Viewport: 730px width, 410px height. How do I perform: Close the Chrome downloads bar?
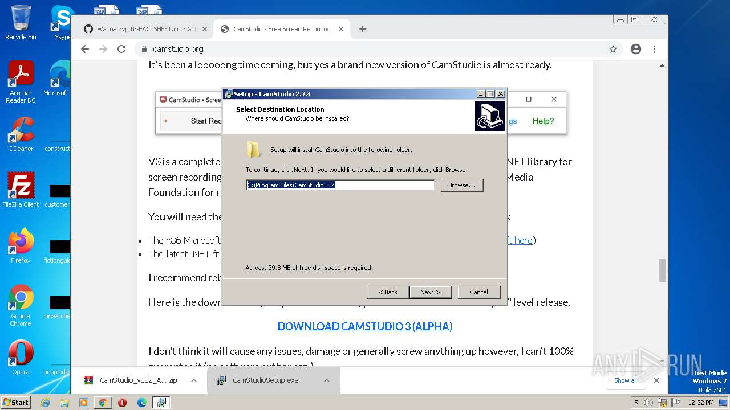coord(656,380)
